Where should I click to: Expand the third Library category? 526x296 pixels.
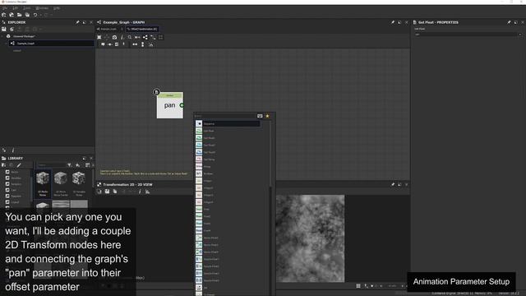click(7, 184)
